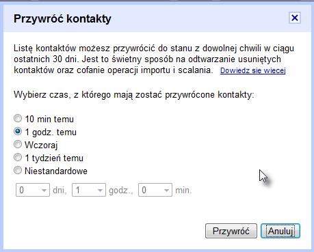Close the Przywróć kontakty dialog with X
314x252 pixels.
(295, 18)
